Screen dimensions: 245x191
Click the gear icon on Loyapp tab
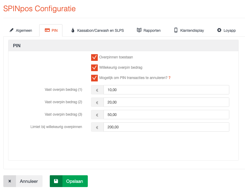(219, 30)
